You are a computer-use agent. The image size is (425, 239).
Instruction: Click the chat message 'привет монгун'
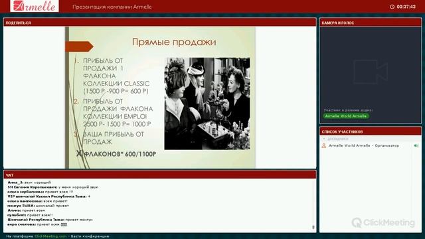(x=79, y=220)
